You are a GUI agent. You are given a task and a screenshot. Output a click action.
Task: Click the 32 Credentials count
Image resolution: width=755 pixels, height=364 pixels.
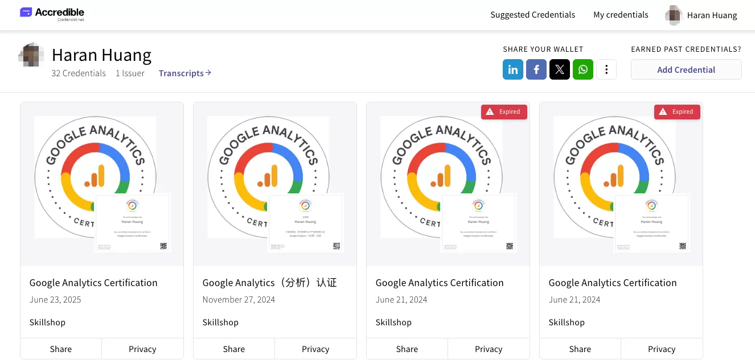coord(79,73)
